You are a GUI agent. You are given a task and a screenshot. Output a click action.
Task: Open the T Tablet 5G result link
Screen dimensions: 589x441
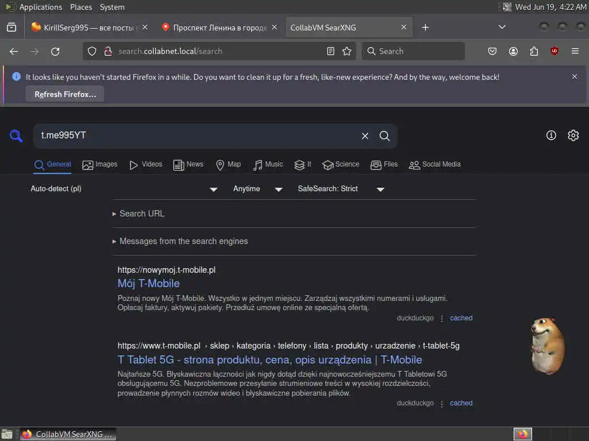[x=270, y=359]
